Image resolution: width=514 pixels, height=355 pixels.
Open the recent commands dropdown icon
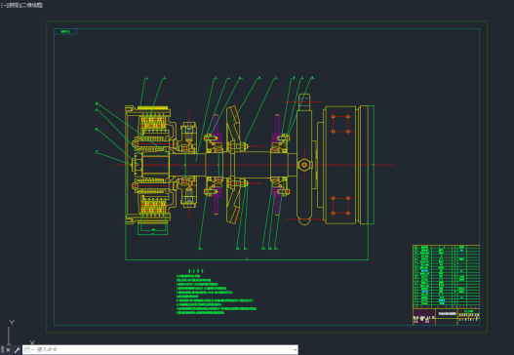pyautogui.click(x=28, y=350)
